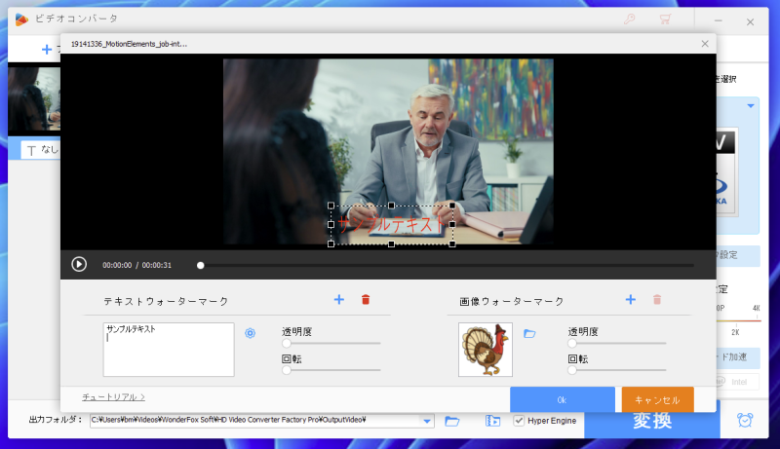Expand the output folder path dropdown
This screenshot has height=449, width=780.
[x=428, y=421]
